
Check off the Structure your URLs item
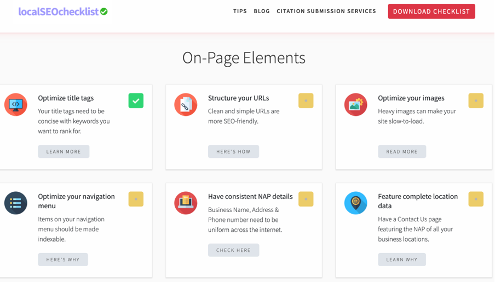coord(306,101)
